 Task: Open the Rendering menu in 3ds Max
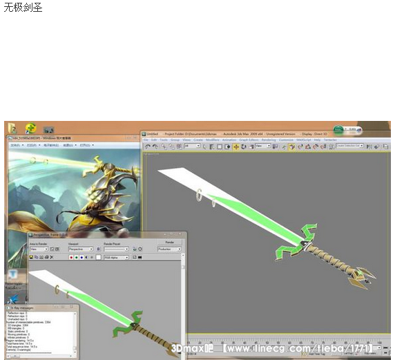[269, 140]
